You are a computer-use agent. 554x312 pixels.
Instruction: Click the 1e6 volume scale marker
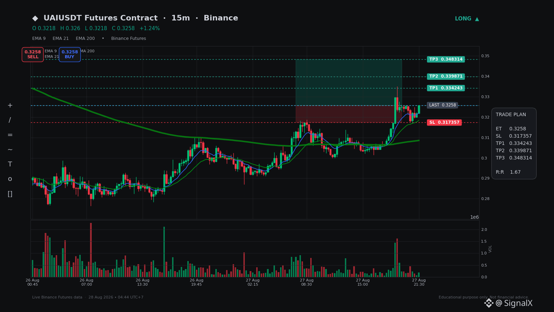click(474, 217)
